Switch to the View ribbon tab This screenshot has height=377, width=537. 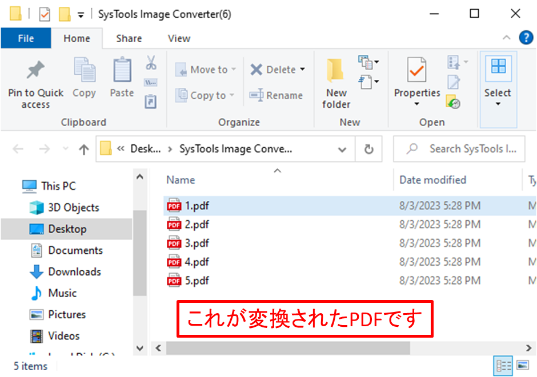(178, 38)
